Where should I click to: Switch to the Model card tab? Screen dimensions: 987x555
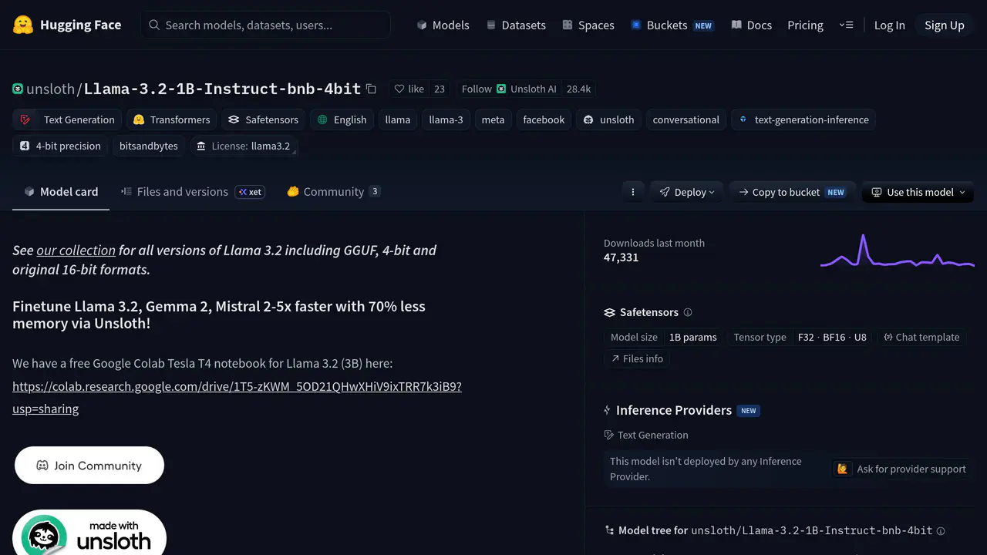pos(61,192)
